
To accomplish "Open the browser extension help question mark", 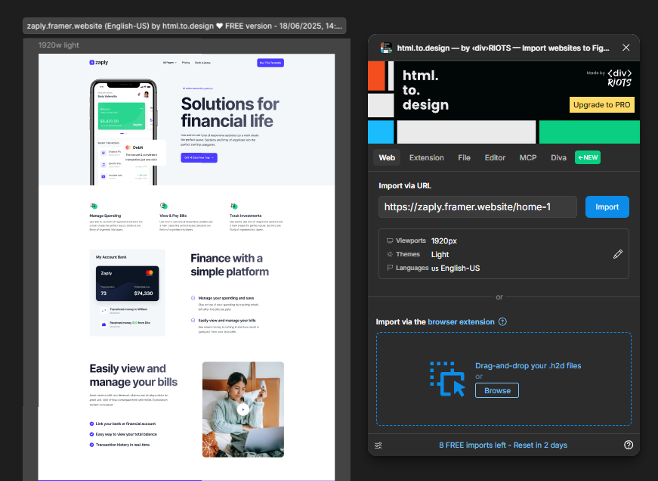I will (x=502, y=321).
